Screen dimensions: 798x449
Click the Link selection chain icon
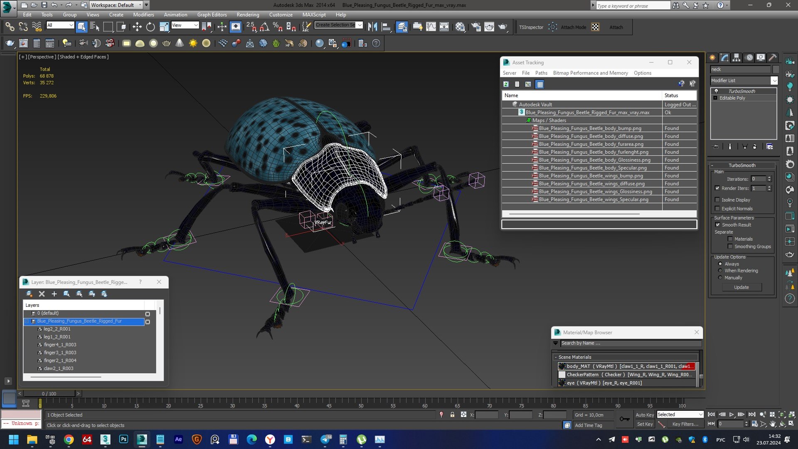(x=10, y=27)
